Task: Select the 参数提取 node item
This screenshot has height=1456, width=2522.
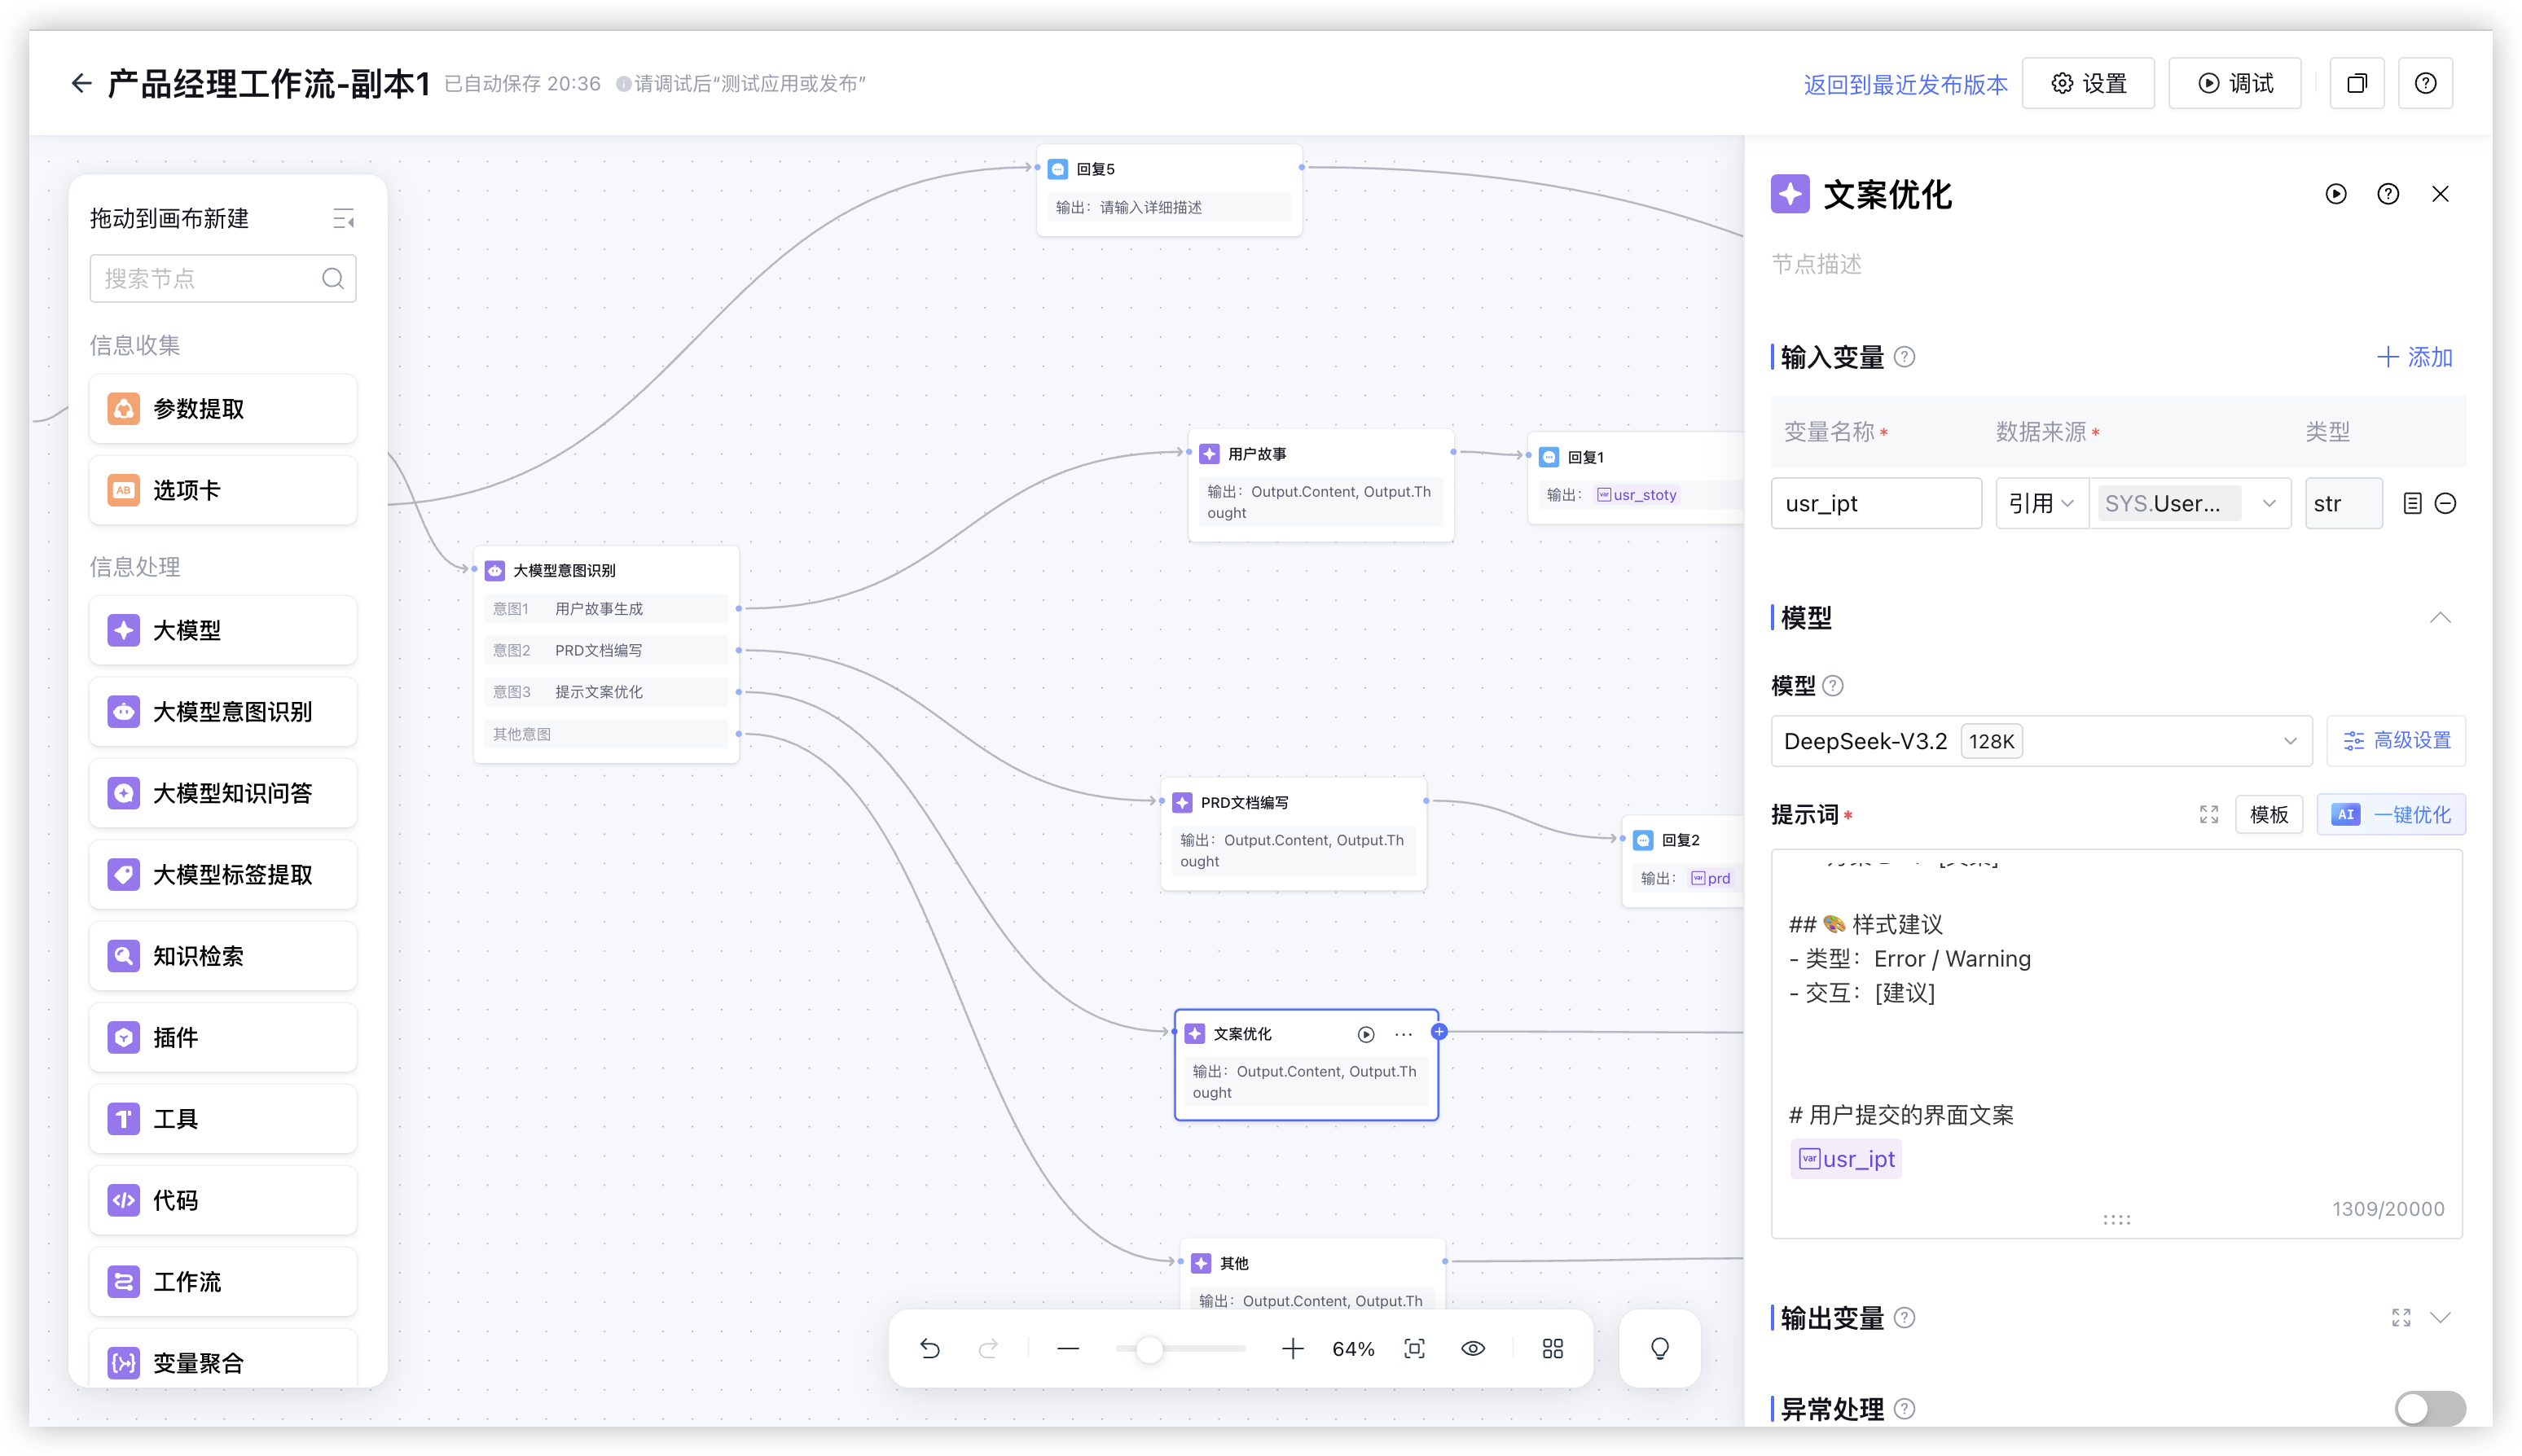Action: (223, 409)
